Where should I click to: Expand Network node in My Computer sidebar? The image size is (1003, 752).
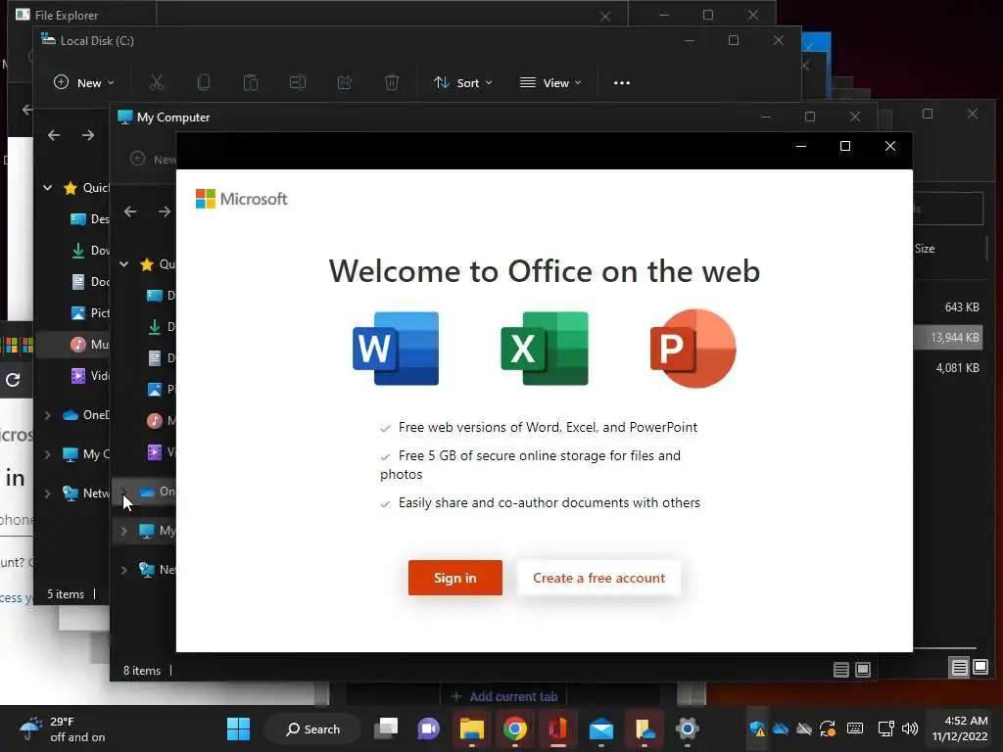pyautogui.click(x=124, y=570)
